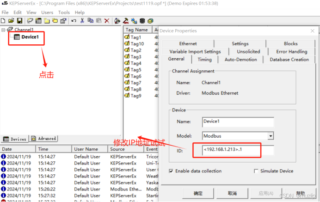
Task: Click the toolbar icon left of OPC hammer
Action: (x=117, y=21)
